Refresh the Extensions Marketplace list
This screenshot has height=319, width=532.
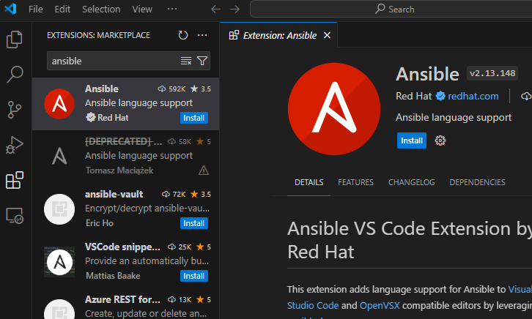[183, 35]
